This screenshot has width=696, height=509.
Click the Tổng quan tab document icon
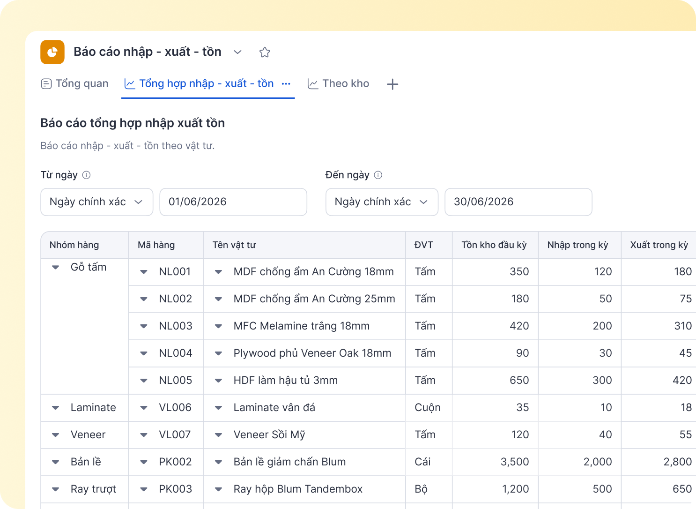tap(46, 84)
